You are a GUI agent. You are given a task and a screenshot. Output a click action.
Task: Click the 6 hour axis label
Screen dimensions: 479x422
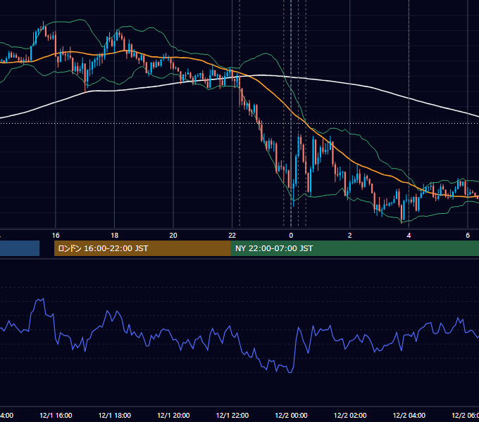(x=468, y=235)
